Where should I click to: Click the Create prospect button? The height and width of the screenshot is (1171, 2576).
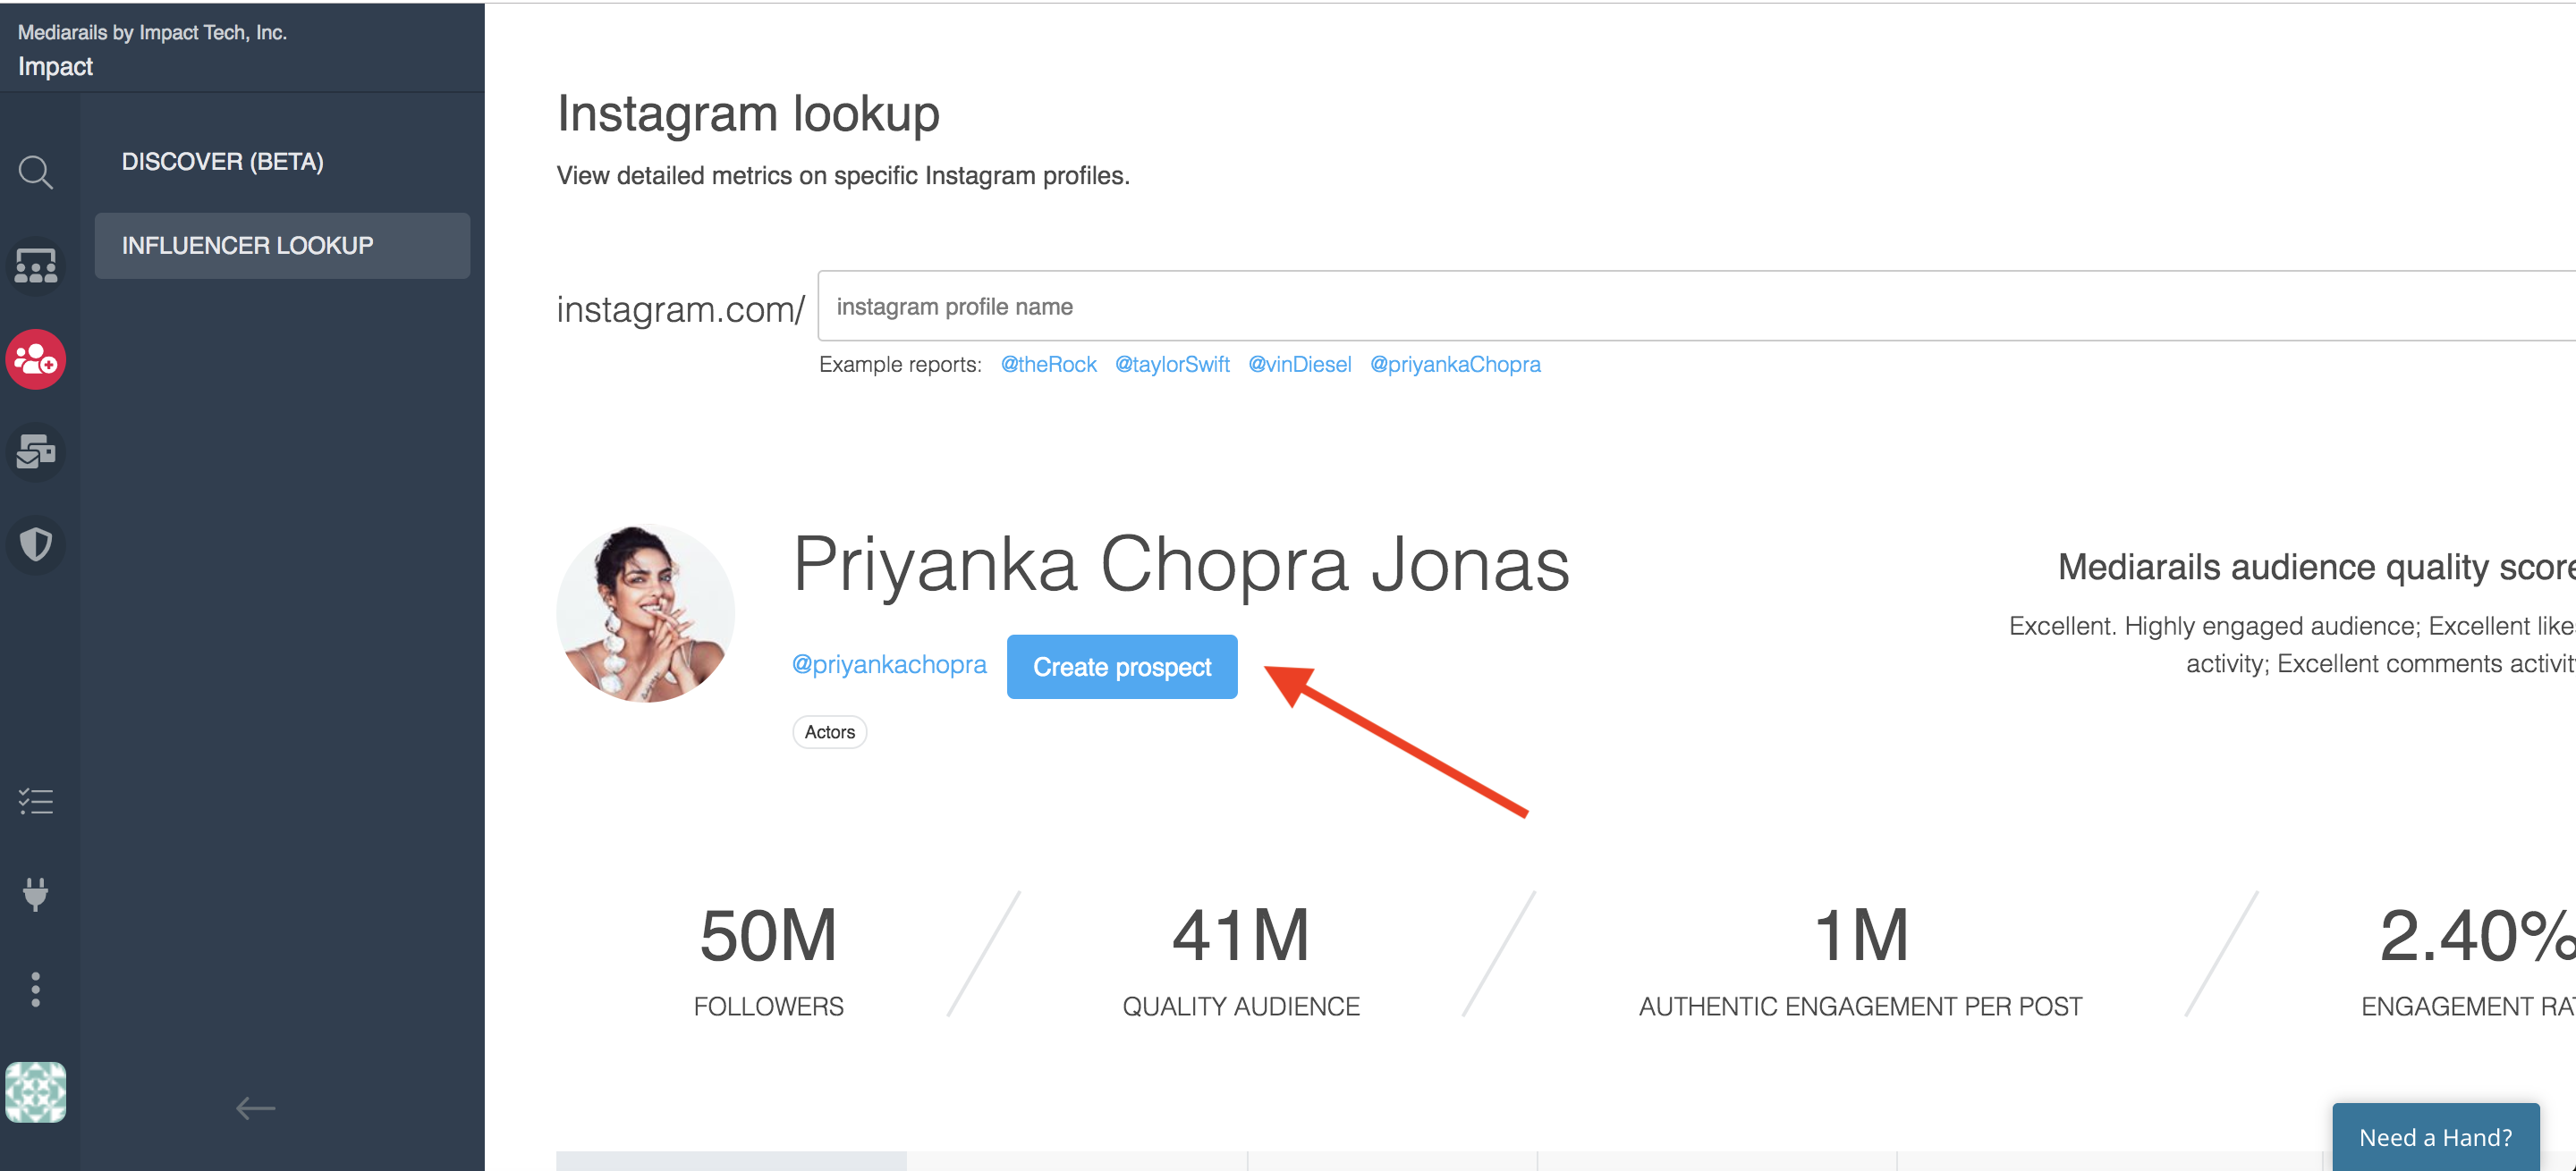(1122, 667)
